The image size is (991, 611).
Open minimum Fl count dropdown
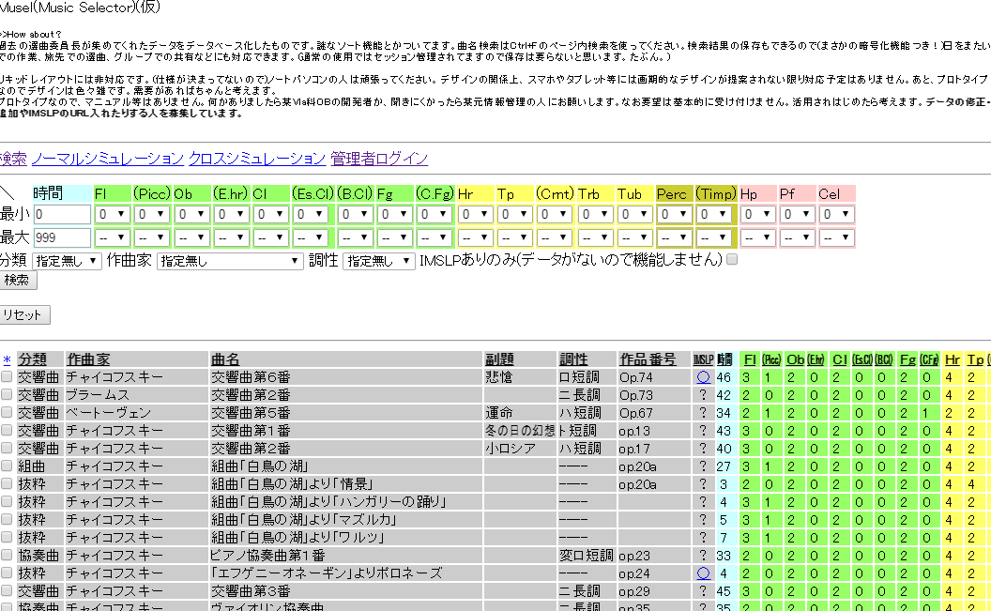(112, 214)
